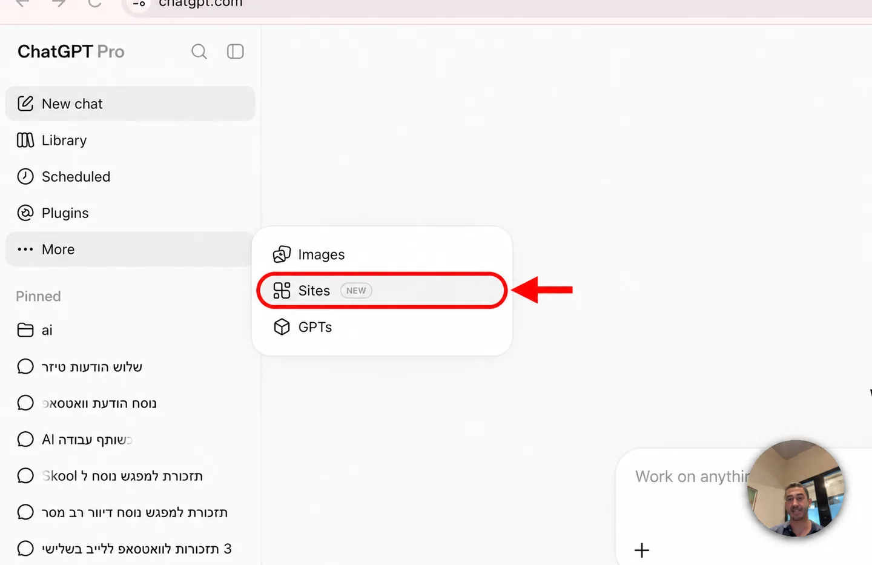Viewport: 872px width, 565px height.
Task: Open the Scheduled tasks page
Action: coord(130,176)
